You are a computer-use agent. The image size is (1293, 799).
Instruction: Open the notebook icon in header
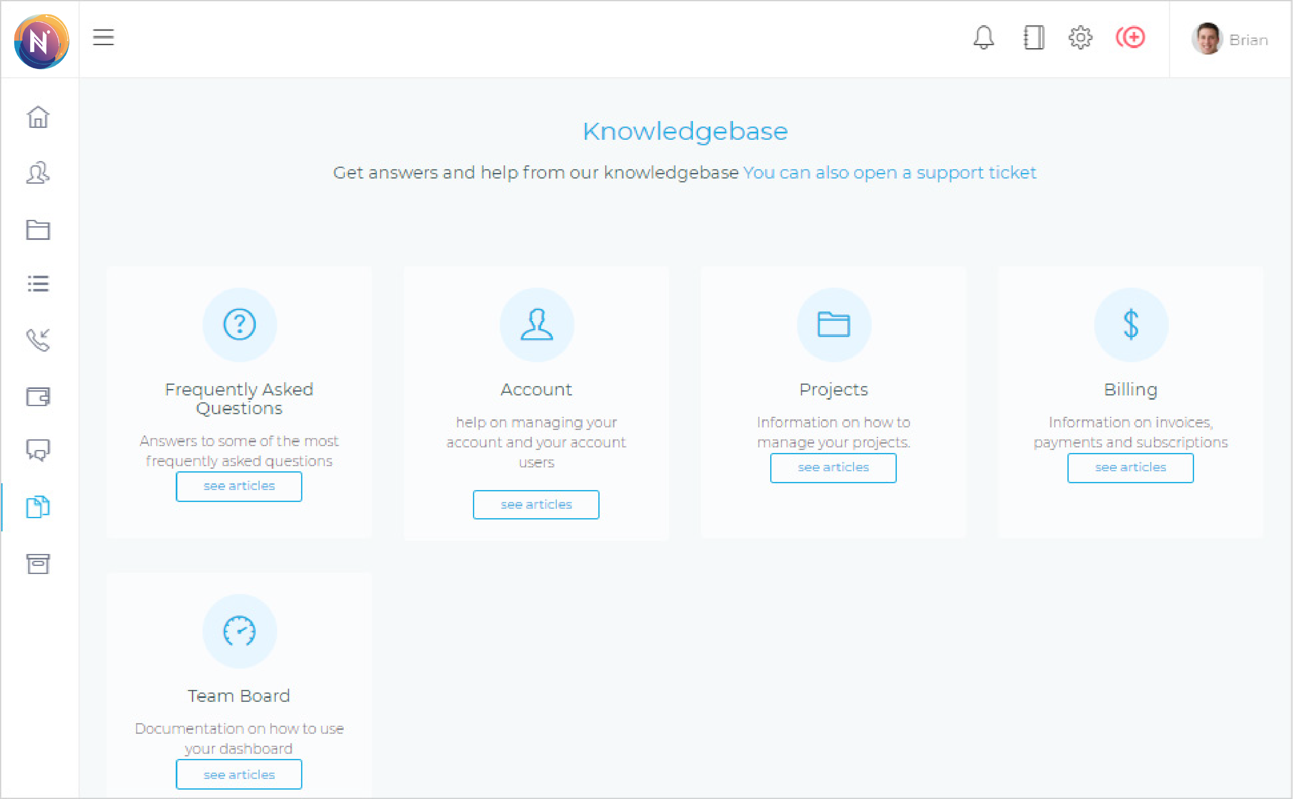click(x=1033, y=37)
